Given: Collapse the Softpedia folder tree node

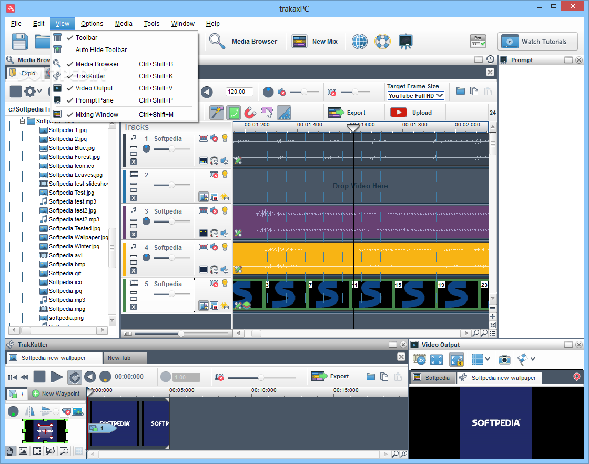Looking at the screenshot, I should tap(22, 121).
